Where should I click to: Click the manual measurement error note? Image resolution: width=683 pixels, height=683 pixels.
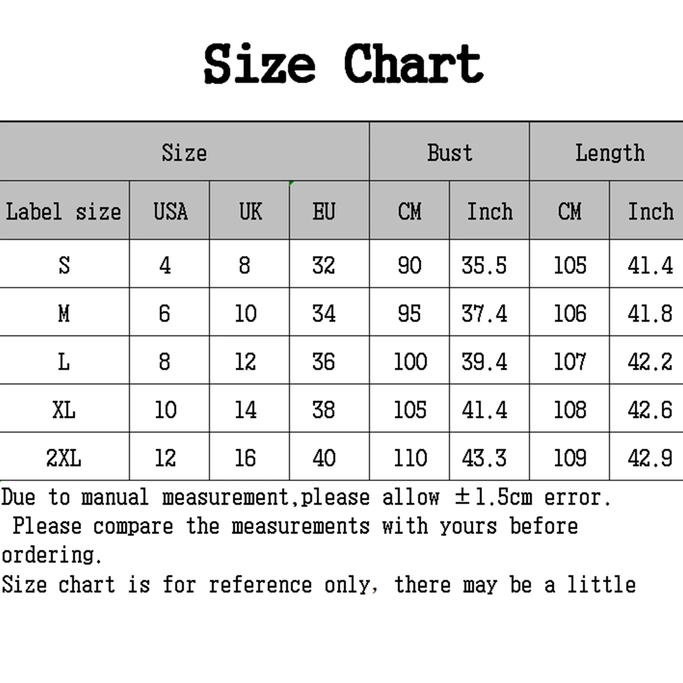click(x=306, y=497)
